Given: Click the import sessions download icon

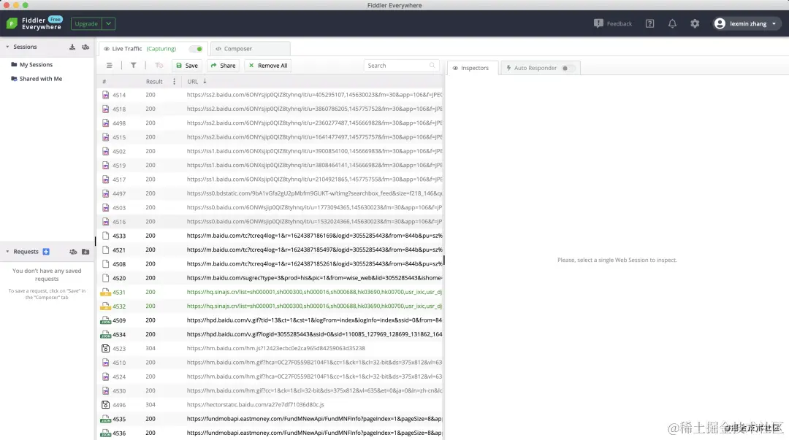Looking at the screenshot, I should 72,47.
